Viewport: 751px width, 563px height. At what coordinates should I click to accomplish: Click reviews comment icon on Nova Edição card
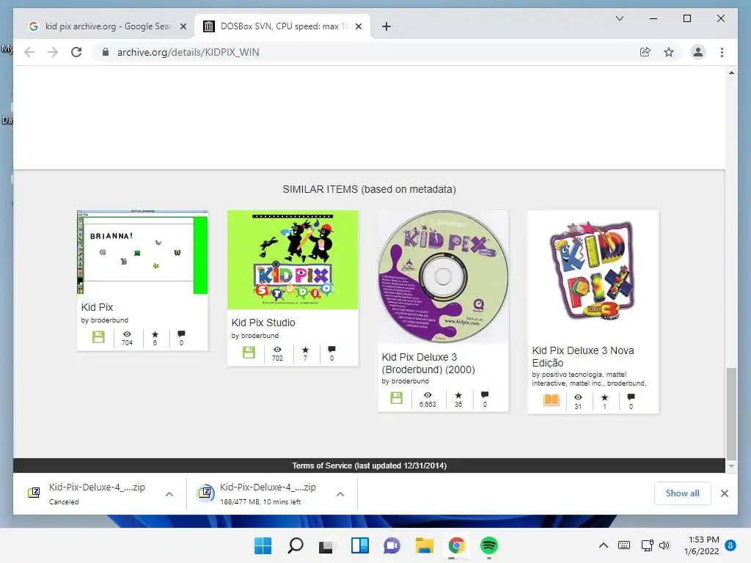point(631,397)
